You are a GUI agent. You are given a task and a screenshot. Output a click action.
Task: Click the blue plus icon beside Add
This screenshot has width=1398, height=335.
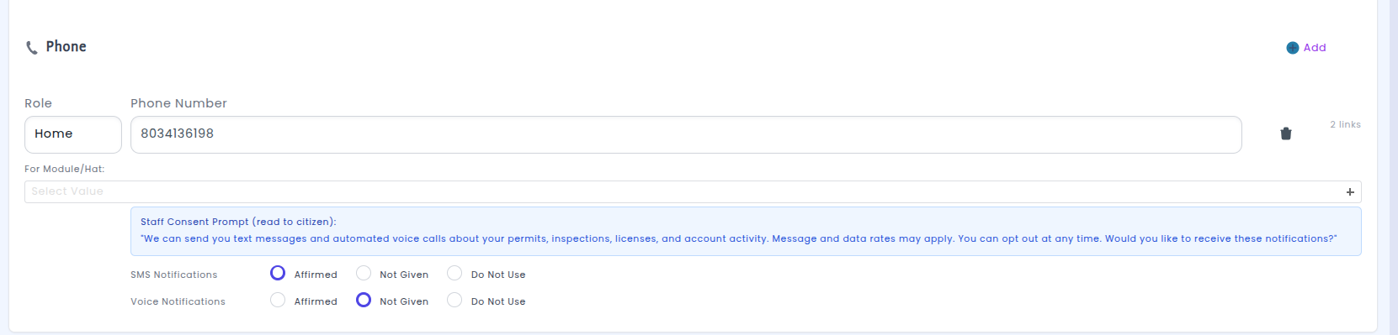click(1292, 48)
